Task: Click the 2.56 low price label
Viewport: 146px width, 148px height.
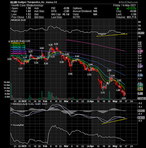Action: coord(70,74)
